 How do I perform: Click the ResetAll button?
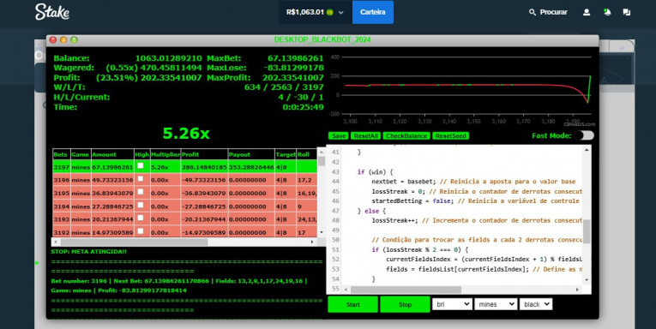click(x=366, y=136)
